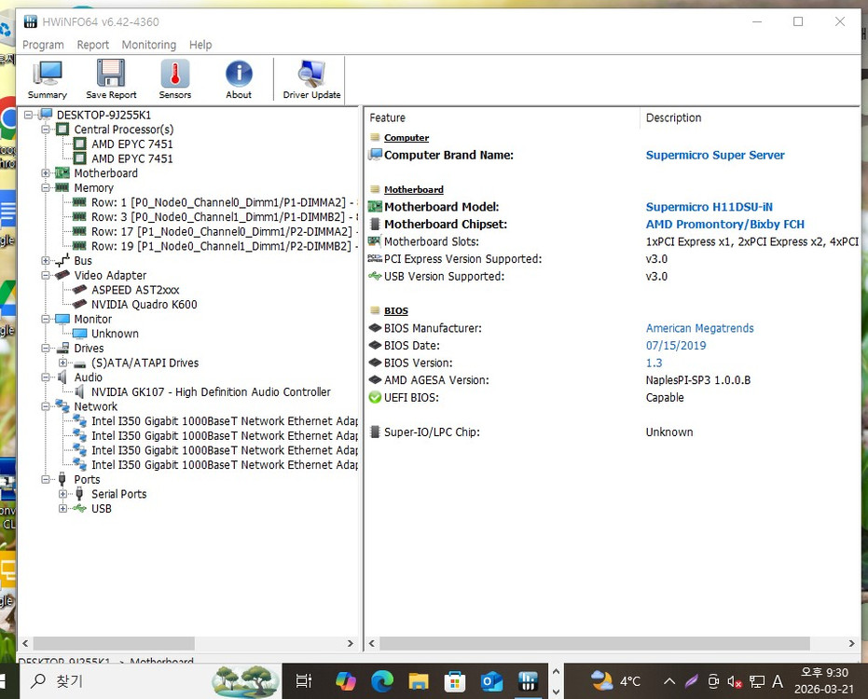The width and height of the screenshot is (868, 699).
Task: Select the ASPEED AST2xxx video adapter
Action: (135, 290)
